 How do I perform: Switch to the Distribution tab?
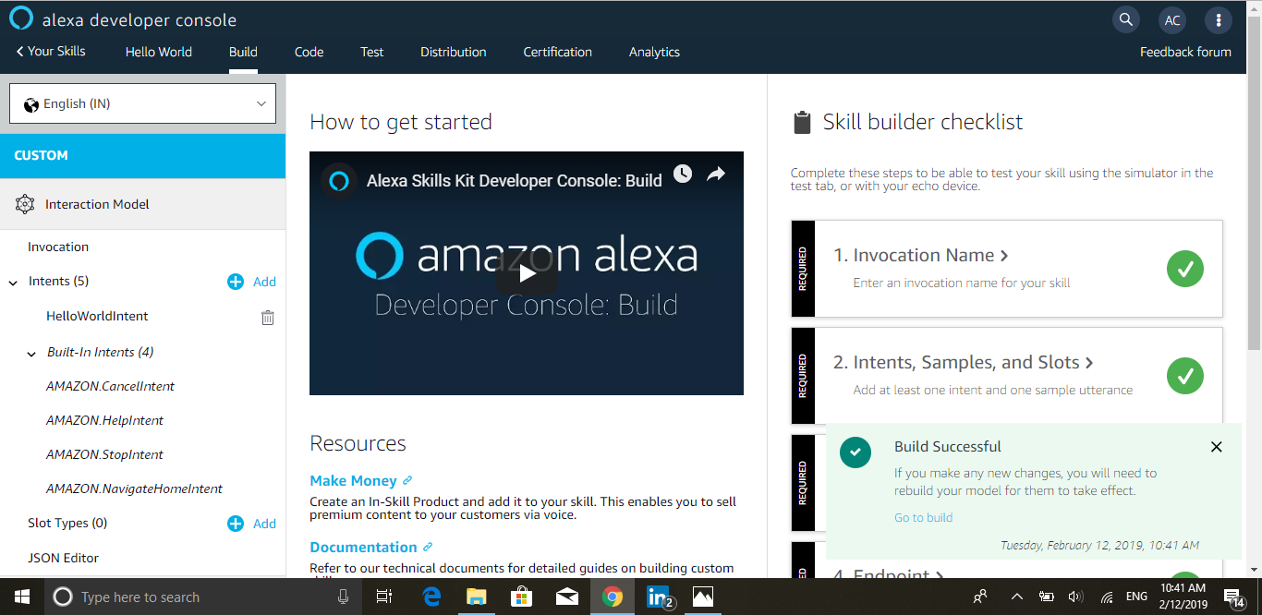[453, 53]
